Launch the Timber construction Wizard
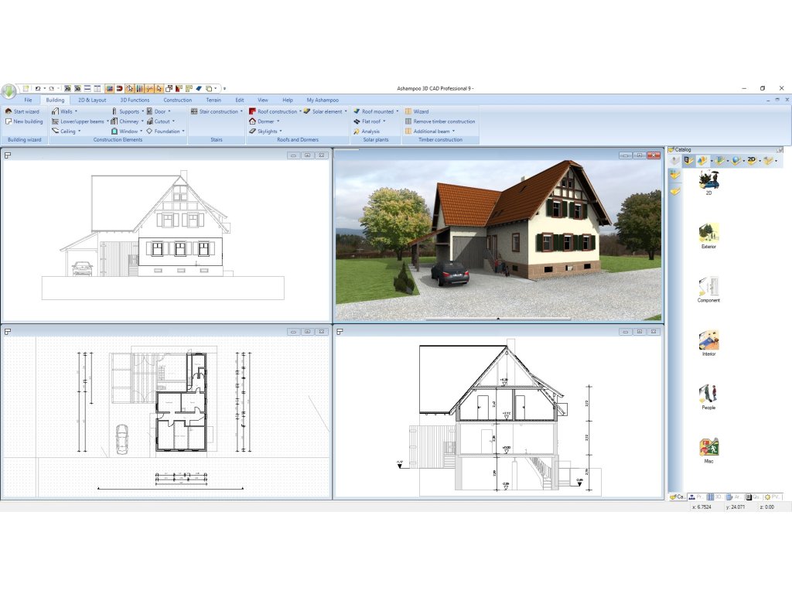Image resolution: width=792 pixels, height=594 pixels. (417, 111)
